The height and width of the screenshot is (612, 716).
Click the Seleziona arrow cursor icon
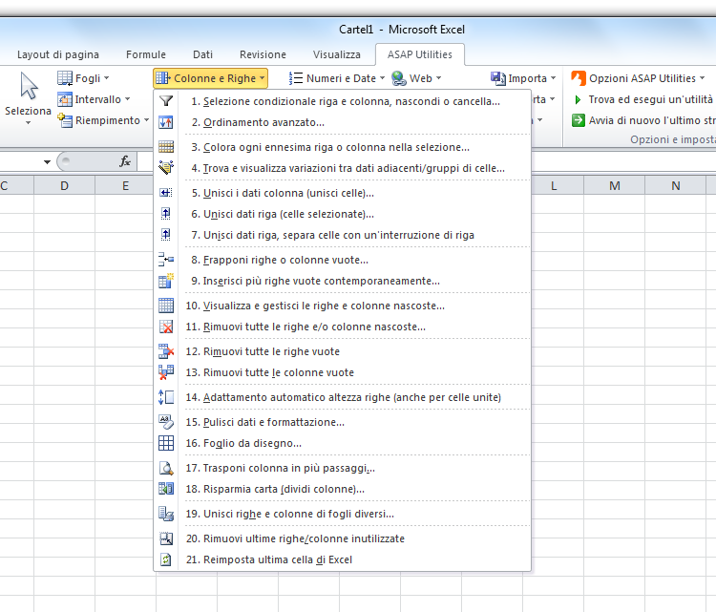(29, 86)
